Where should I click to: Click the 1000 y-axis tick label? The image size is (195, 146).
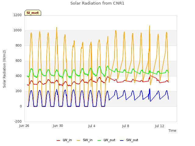coord(18,30)
